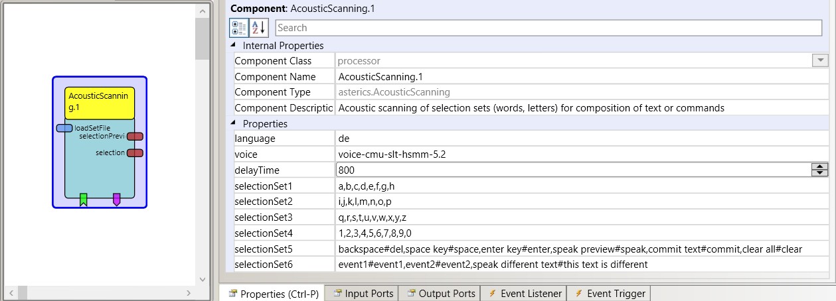Select the selectionSet5 property label
Image resolution: width=836 pixels, height=301 pixels.
tap(264, 249)
